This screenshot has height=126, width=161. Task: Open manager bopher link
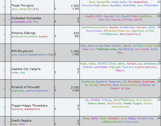(x=43, y=37)
